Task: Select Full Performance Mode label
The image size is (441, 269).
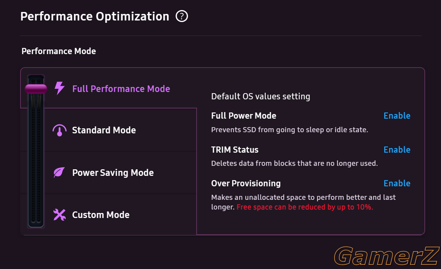Action: (121, 89)
